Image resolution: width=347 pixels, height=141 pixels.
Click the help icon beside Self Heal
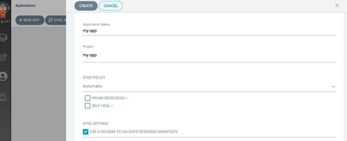tap(112, 106)
